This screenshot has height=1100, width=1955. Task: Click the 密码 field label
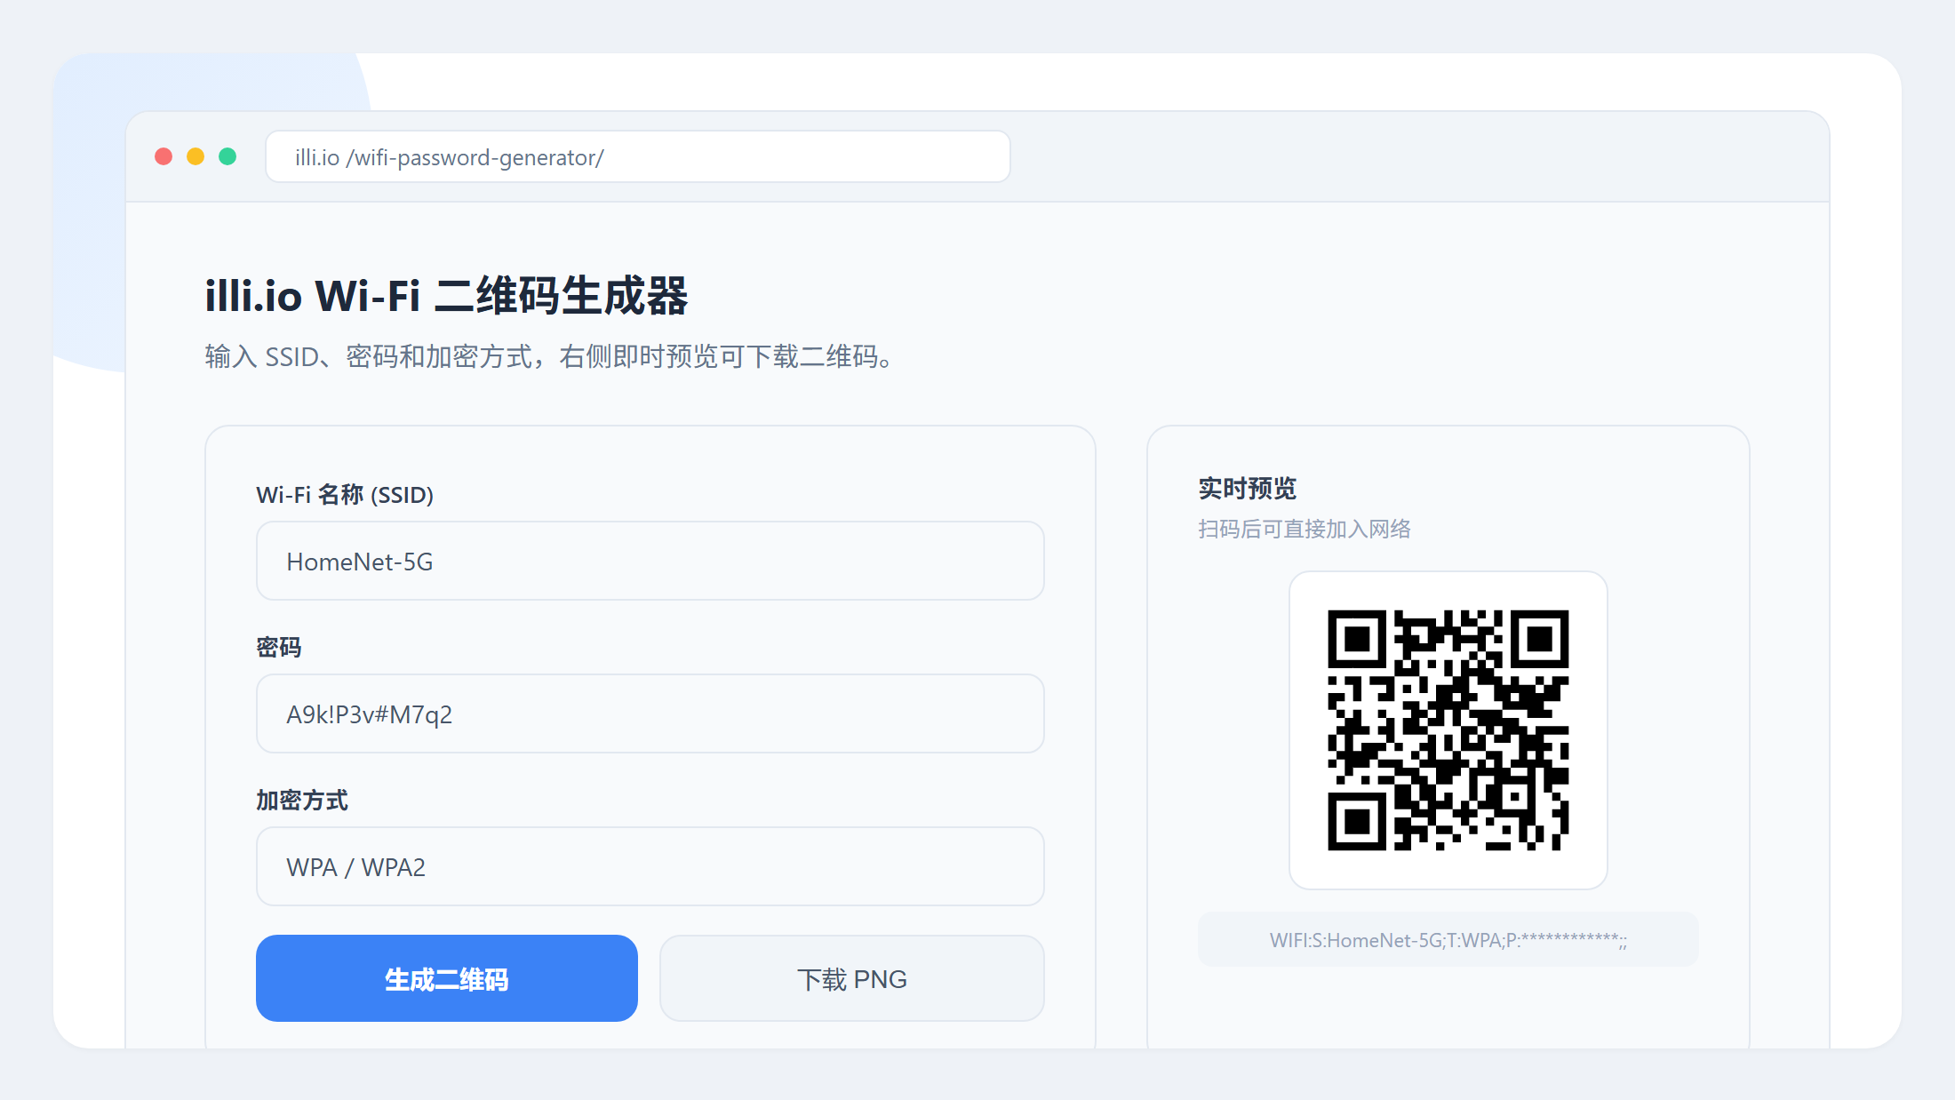pyautogui.click(x=279, y=647)
